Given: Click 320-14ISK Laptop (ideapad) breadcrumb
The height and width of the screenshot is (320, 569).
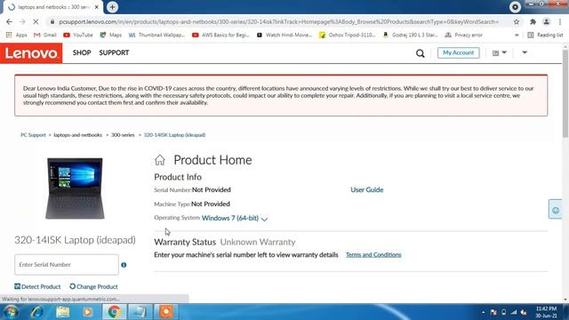Looking at the screenshot, I should (174, 135).
